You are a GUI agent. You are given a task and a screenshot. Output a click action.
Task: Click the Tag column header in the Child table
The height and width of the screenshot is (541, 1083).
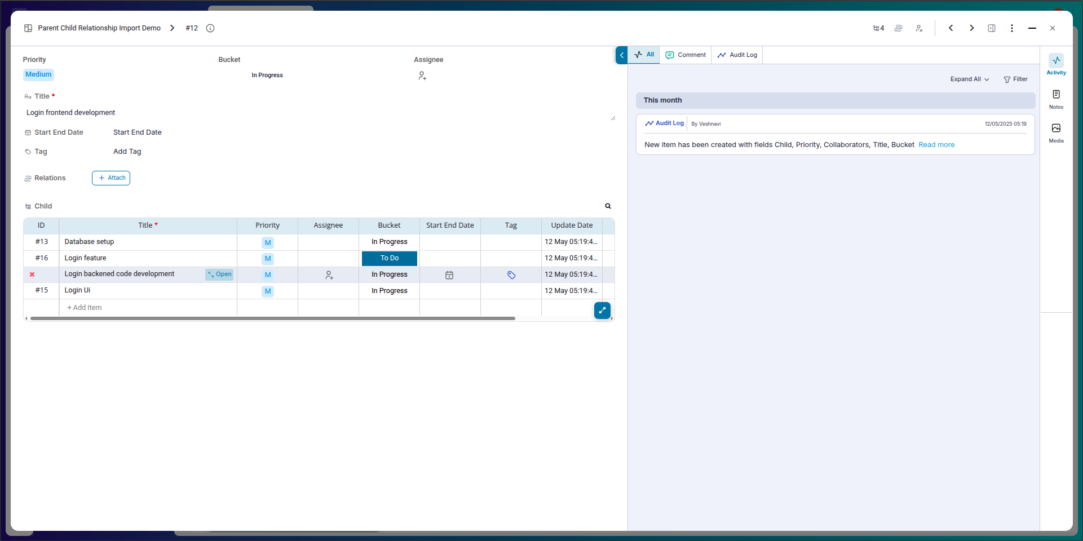click(511, 225)
